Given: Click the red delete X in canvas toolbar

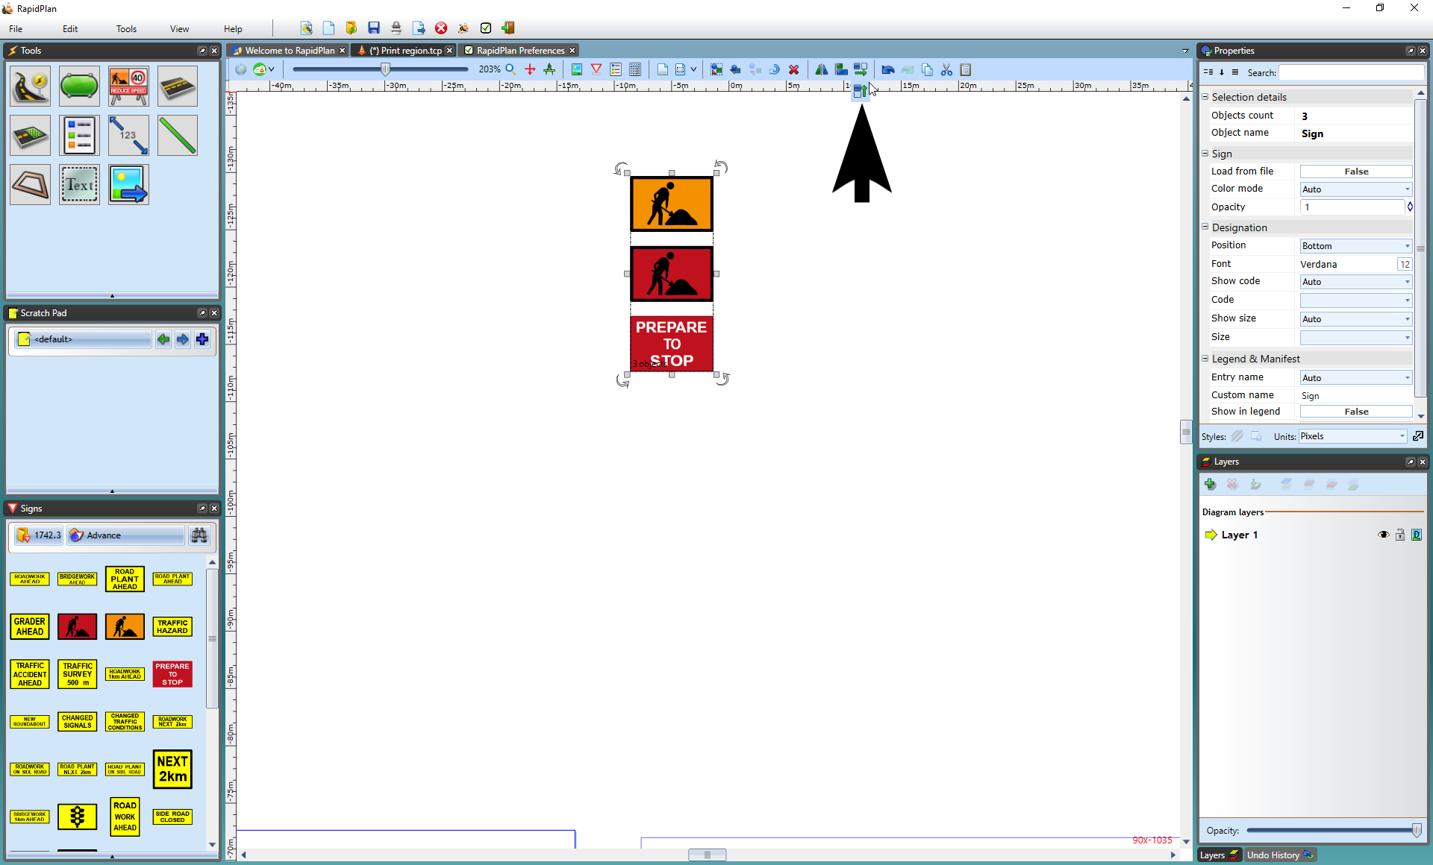Looking at the screenshot, I should [794, 69].
